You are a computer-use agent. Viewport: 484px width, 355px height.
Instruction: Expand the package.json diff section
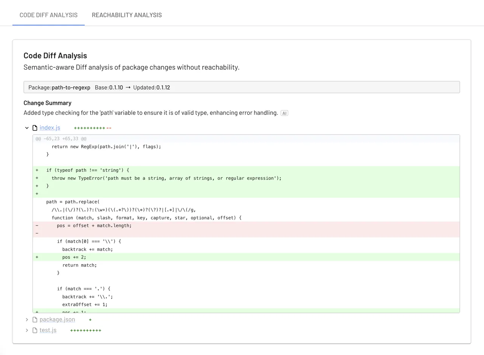point(27,320)
